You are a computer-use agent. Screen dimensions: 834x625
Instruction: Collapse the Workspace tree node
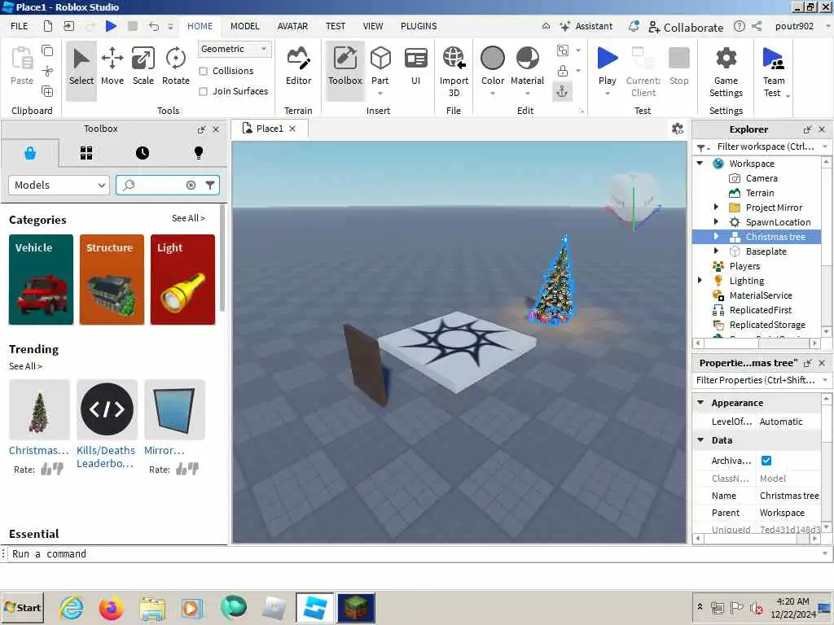700,163
